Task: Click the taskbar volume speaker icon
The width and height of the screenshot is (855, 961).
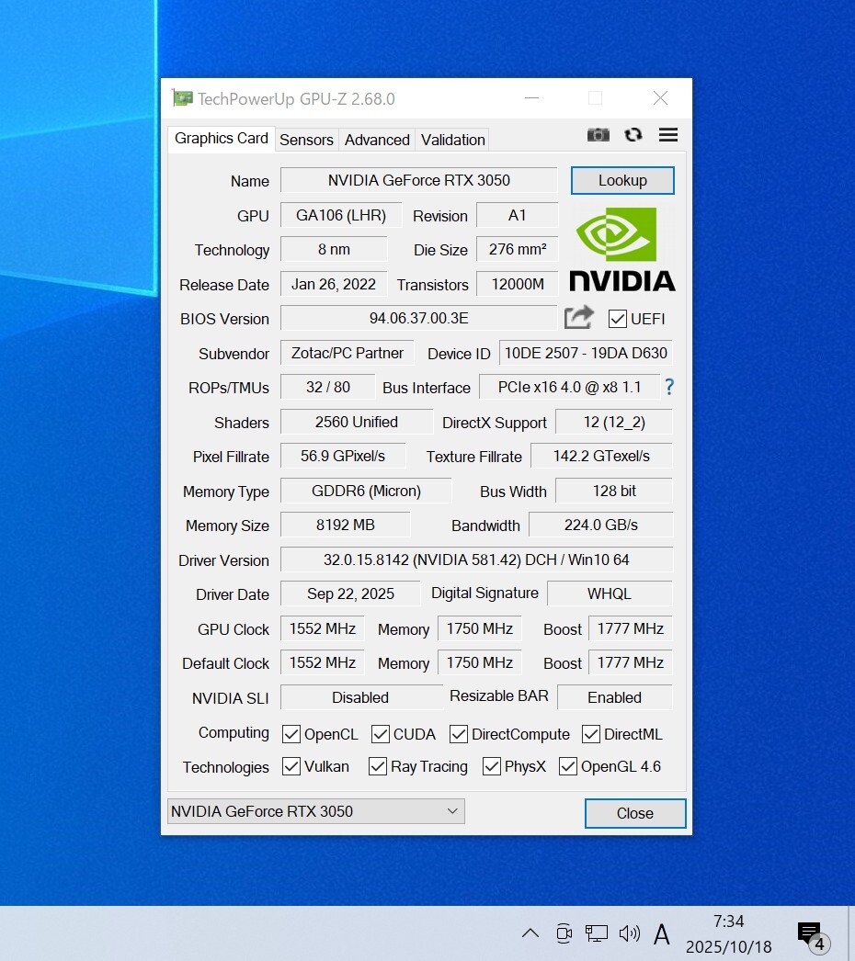Action: pyautogui.click(x=630, y=933)
